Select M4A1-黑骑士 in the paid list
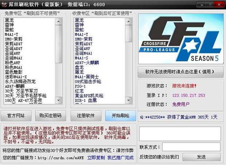The image size is (226, 165). [87, 77]
